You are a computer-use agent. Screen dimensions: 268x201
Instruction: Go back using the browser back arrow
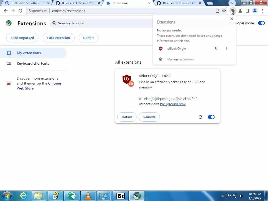pos(6,11)
